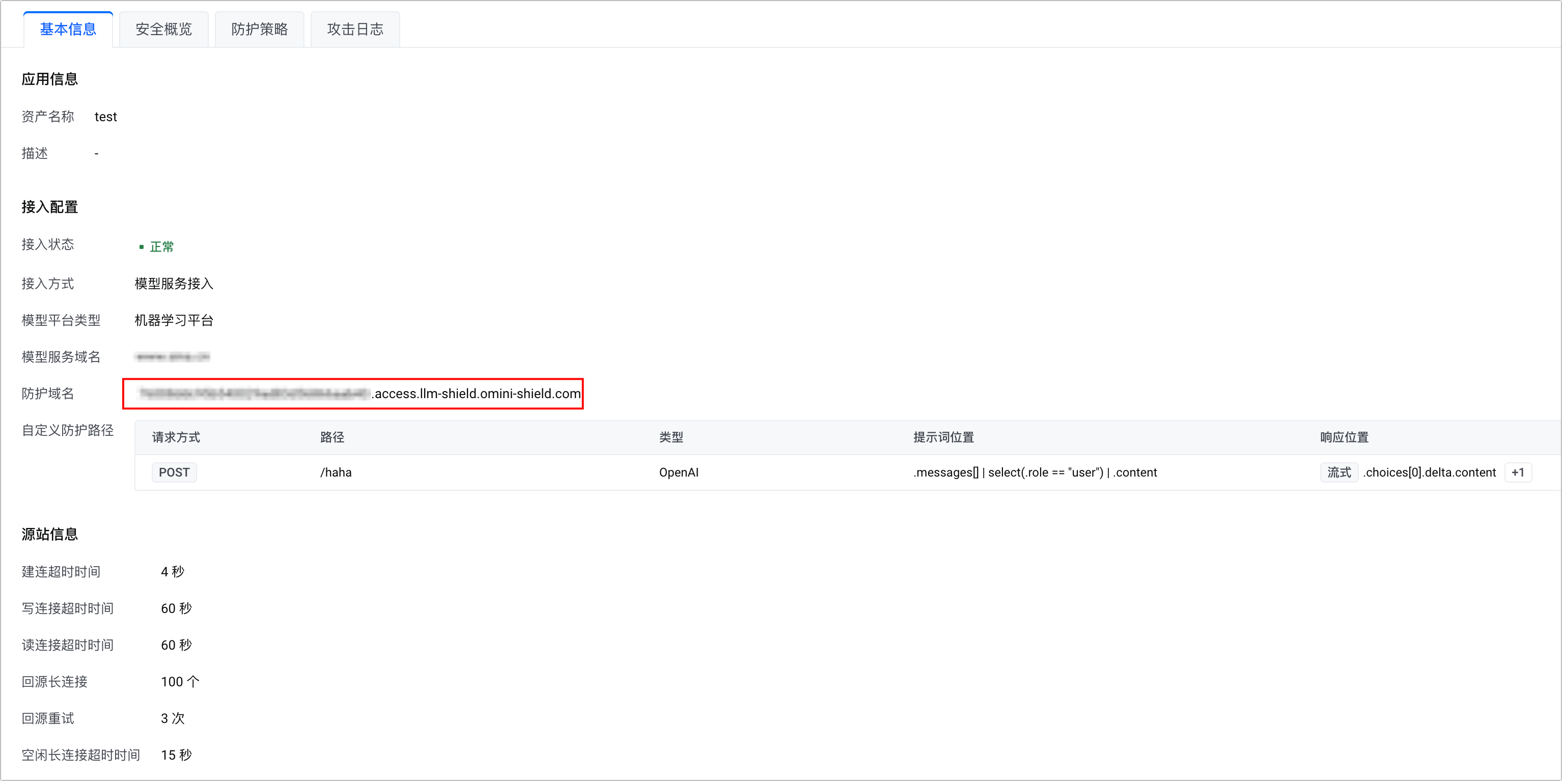The height and width of the screenshot is (781, 1562).
Task: Click the OpenAI type cell
Action: point(679,472)
